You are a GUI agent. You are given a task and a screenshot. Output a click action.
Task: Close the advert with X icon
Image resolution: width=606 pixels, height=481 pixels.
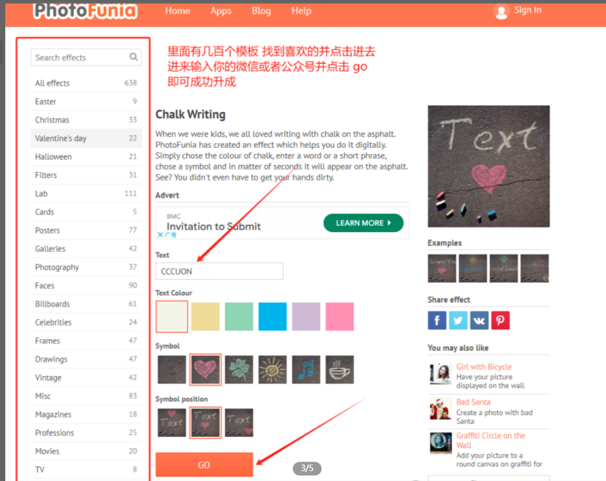tap(160, 235)
